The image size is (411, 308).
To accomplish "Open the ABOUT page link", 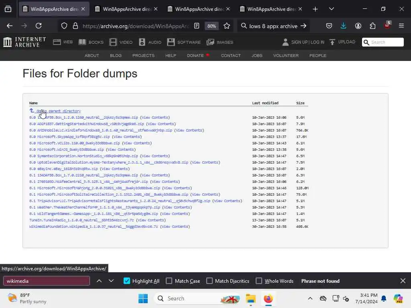I will 92,55.
